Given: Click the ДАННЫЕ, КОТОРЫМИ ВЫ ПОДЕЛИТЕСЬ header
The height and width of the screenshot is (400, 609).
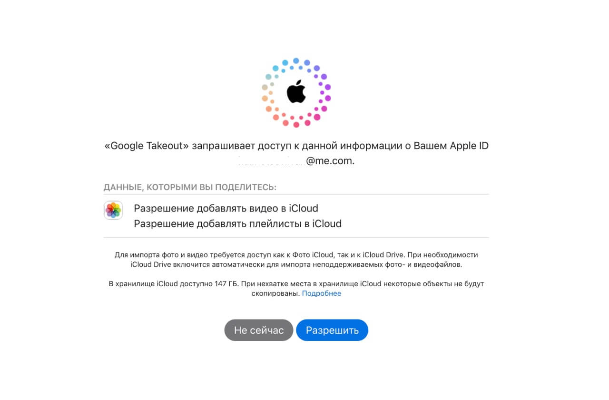Looking at the screenshot, I should (190, 187).
